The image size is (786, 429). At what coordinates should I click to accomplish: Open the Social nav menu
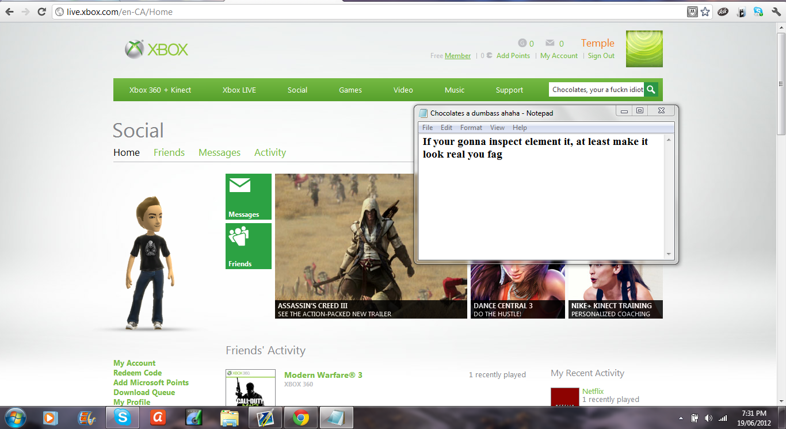point(297,90)
